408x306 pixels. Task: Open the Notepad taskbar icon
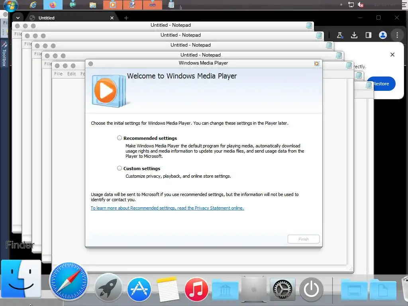tap(171, 5)
